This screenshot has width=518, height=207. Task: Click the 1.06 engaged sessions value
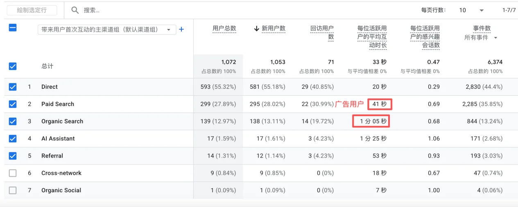434,138
